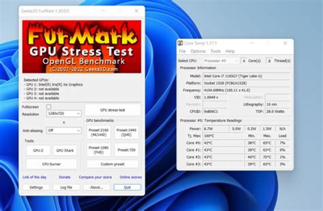Open FurMark Settings button
This screenshot has width=323, height=211.
[x=36, y=187]
